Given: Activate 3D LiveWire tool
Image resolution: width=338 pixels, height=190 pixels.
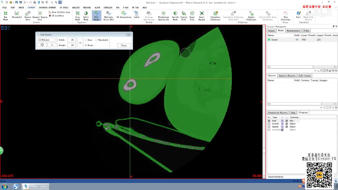Looking at the screenshot, I should click(56, 16).
